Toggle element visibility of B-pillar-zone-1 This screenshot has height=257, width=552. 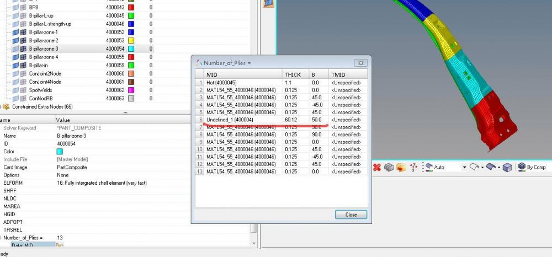pos(23,32)
